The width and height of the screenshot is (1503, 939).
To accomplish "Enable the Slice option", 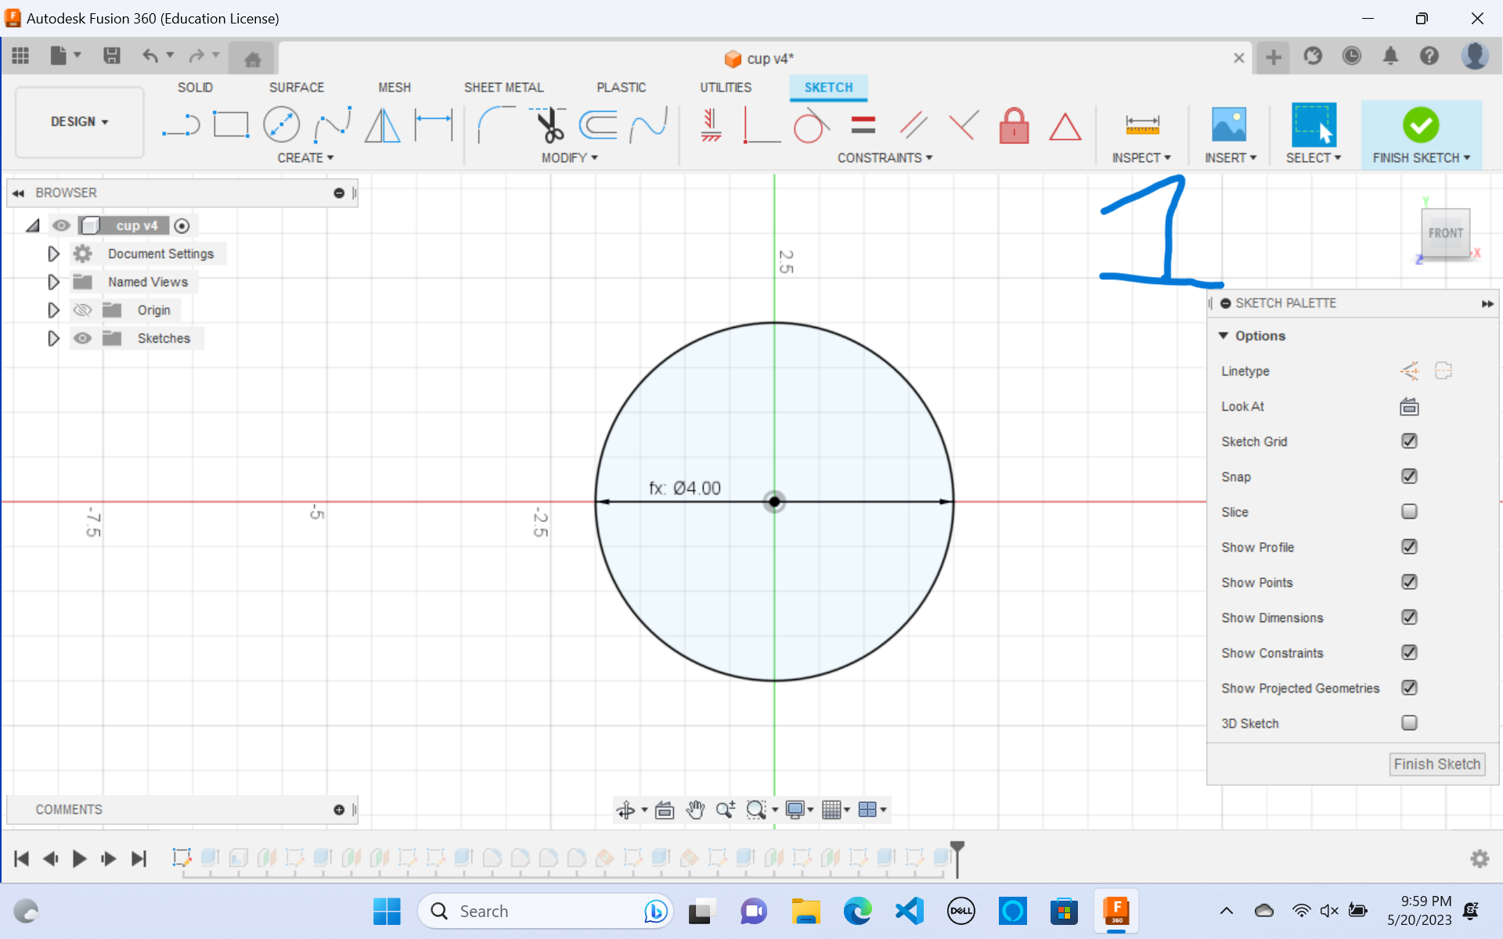I will 1409,511.
